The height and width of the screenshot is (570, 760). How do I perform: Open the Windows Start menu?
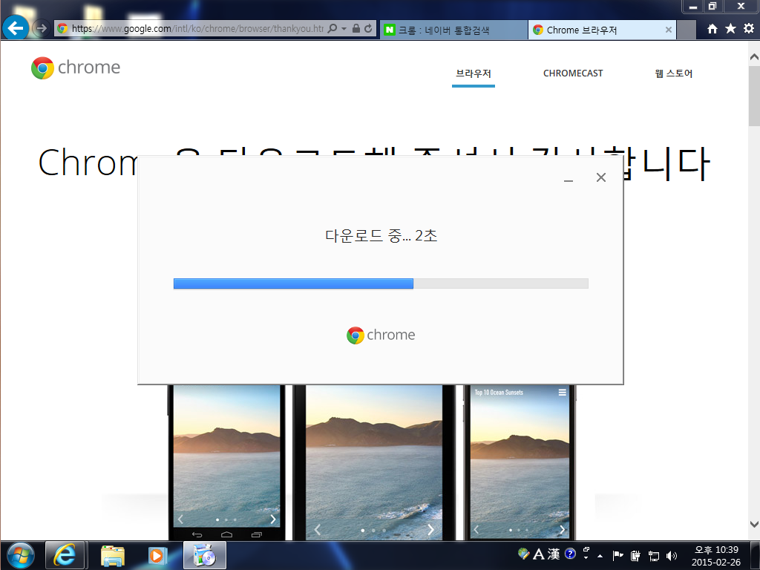point(20,555)
